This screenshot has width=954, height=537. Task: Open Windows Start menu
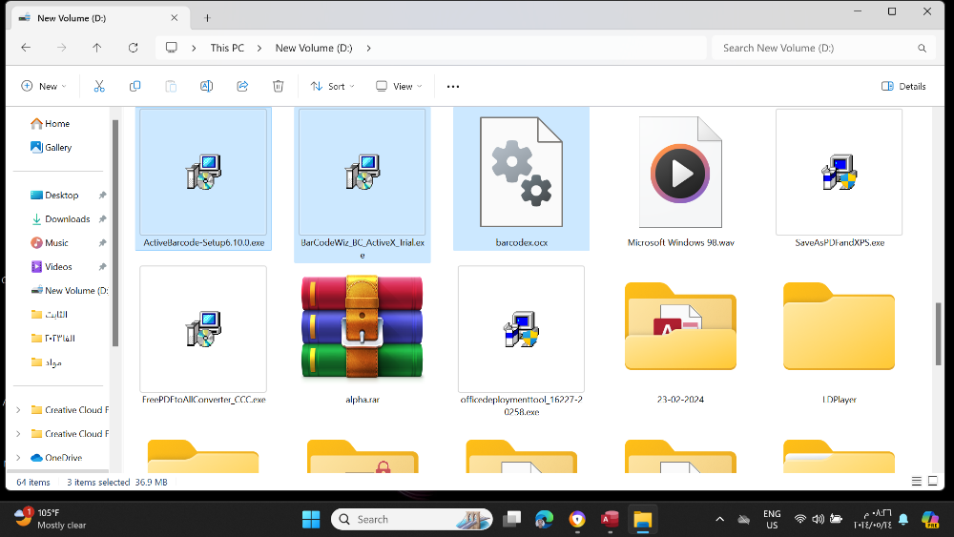311,520
